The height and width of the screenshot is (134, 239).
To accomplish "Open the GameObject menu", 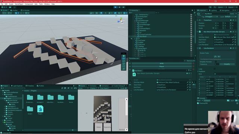I will [x=19, y=4].
